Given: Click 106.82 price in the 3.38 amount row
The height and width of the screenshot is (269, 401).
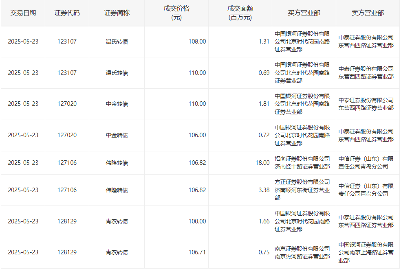Looking at the screenshot, I should pos(197,190).
